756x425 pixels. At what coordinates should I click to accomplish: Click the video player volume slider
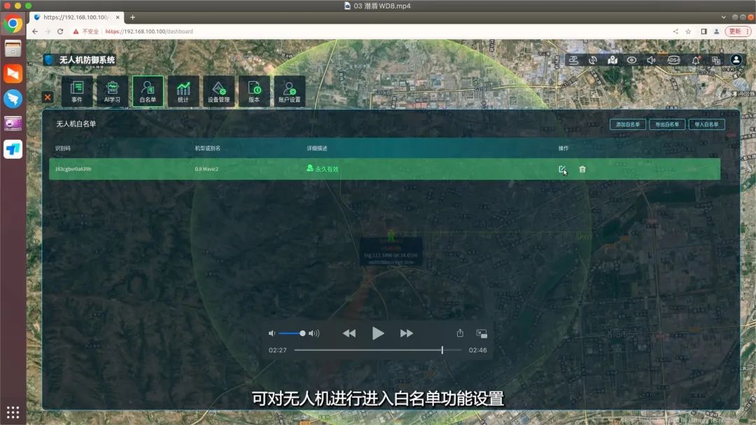click(291, 333)
